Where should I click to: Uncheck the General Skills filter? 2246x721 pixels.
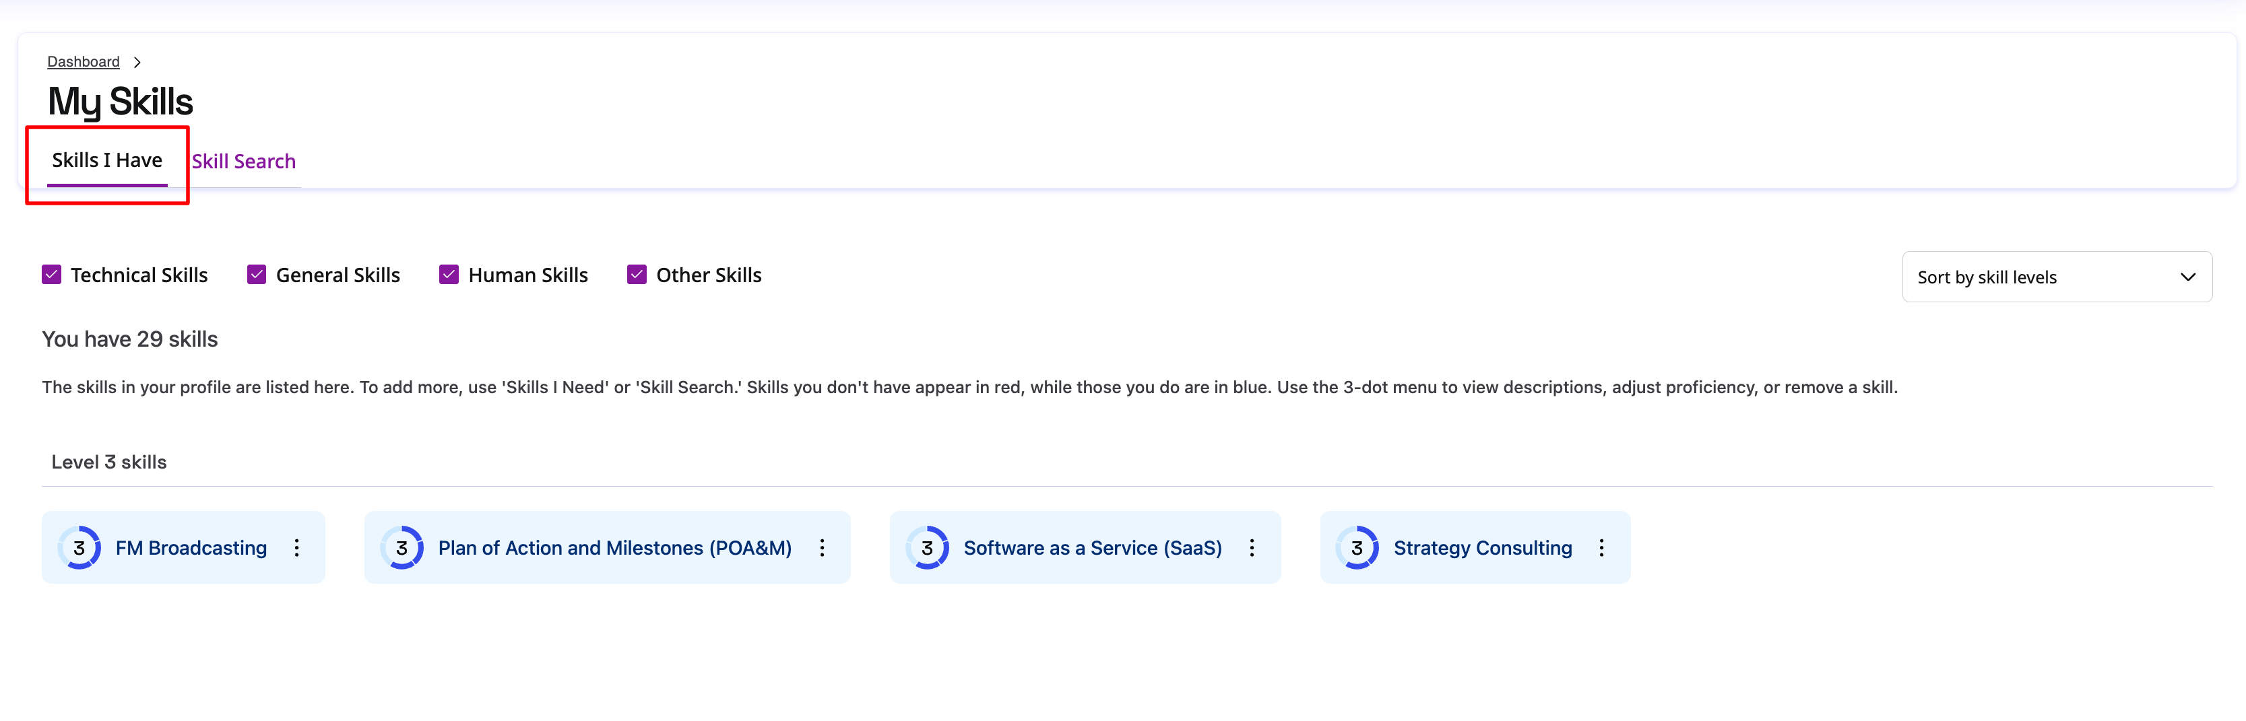point(257,275)
